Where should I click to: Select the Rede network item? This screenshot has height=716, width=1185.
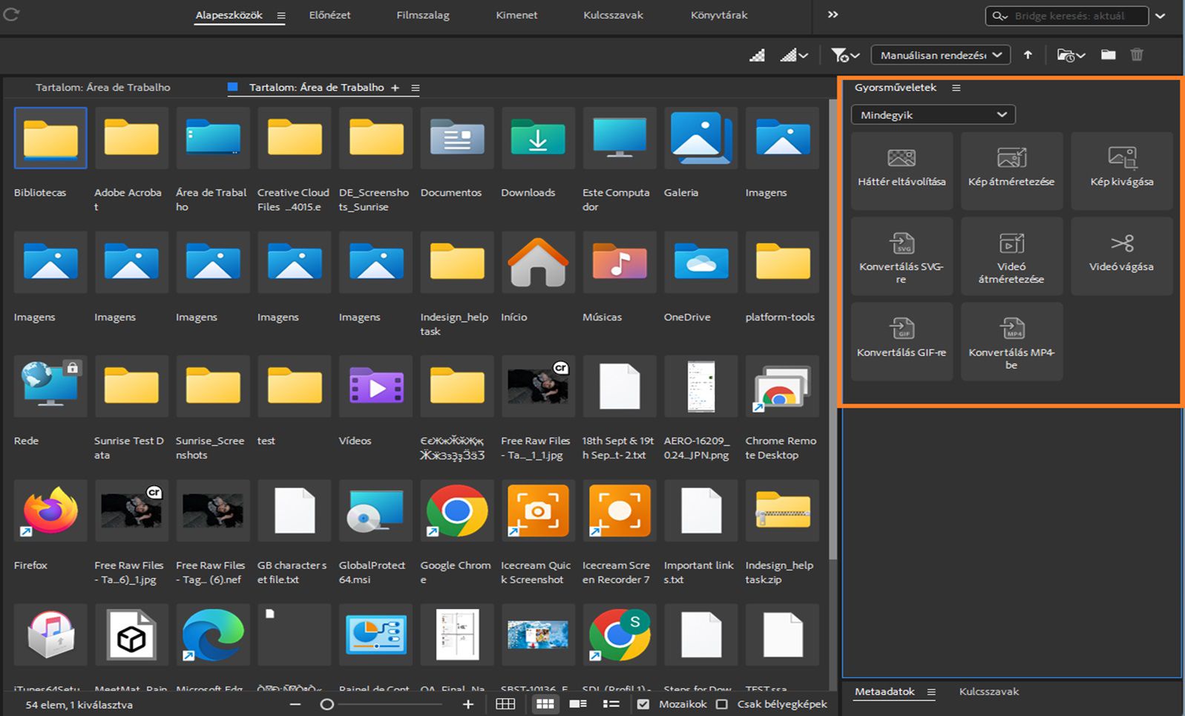[x=50, y=386]
